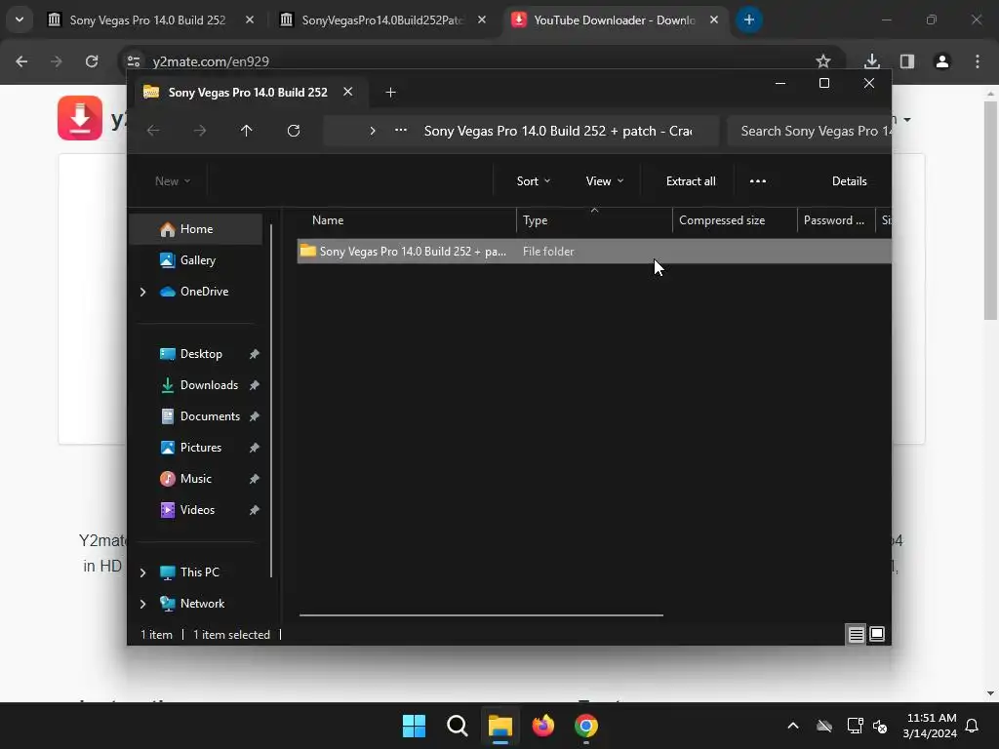999x749 pixels.
Task: Switch to SonyVegasPro14.0Build252Patch Chrome tab
Action: 382,20
